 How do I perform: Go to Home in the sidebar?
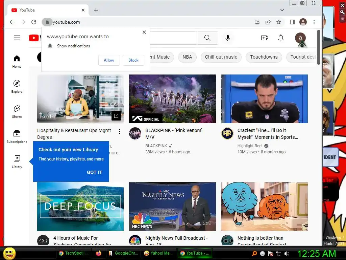click(17, 62)
